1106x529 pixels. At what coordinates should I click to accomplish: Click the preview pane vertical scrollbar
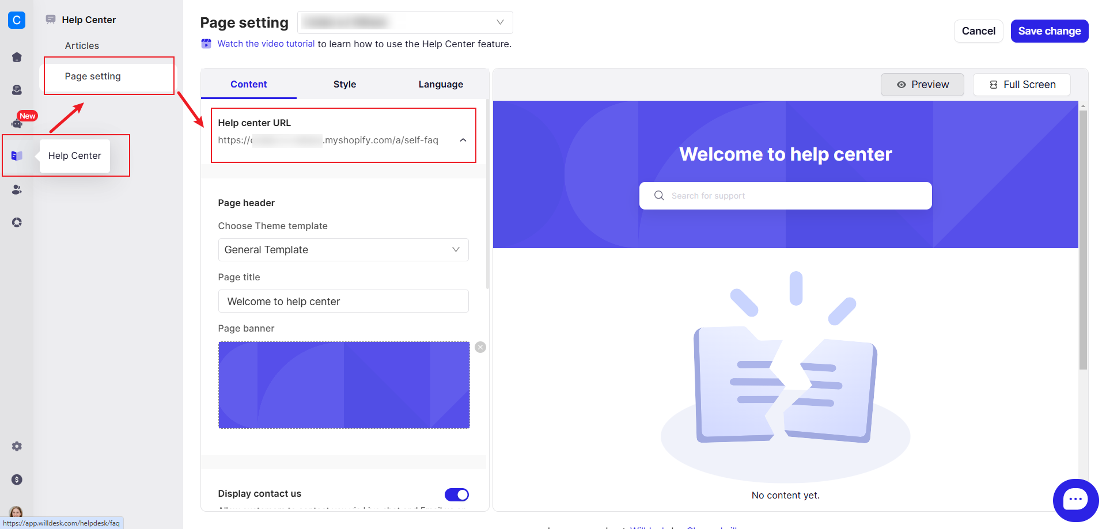[1083, 239]
